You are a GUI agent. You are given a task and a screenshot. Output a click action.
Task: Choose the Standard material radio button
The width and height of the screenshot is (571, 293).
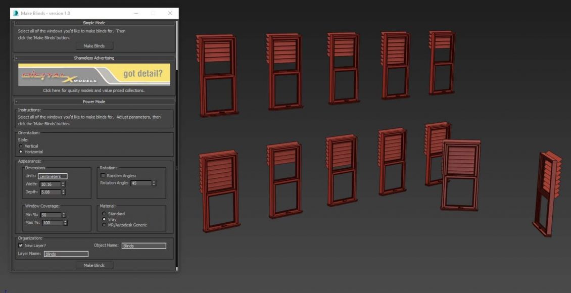pos(105,214)
